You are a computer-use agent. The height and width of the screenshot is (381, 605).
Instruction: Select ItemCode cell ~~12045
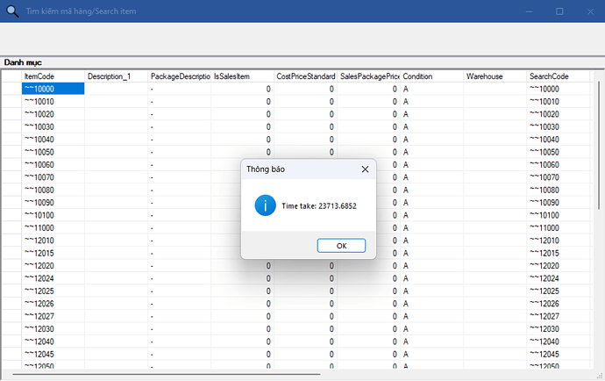click(x=53, y=355)
